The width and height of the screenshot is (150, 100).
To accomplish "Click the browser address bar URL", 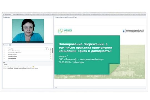I will (x=79, y=14).
